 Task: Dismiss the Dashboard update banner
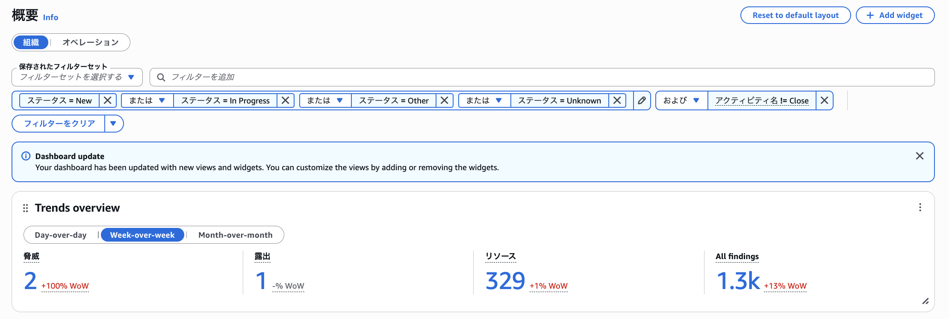920,156
